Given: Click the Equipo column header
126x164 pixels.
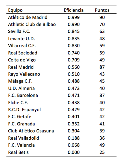Looking at the screenshot, I should (x=15, y=10).
